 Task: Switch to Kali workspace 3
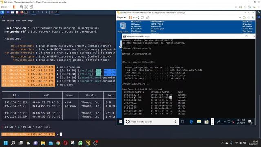[x=42, y=12]
